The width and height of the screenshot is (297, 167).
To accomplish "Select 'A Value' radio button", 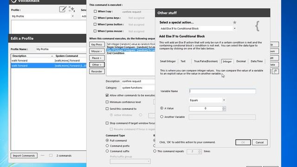I will pyautogui.click(x=161, y=108).
